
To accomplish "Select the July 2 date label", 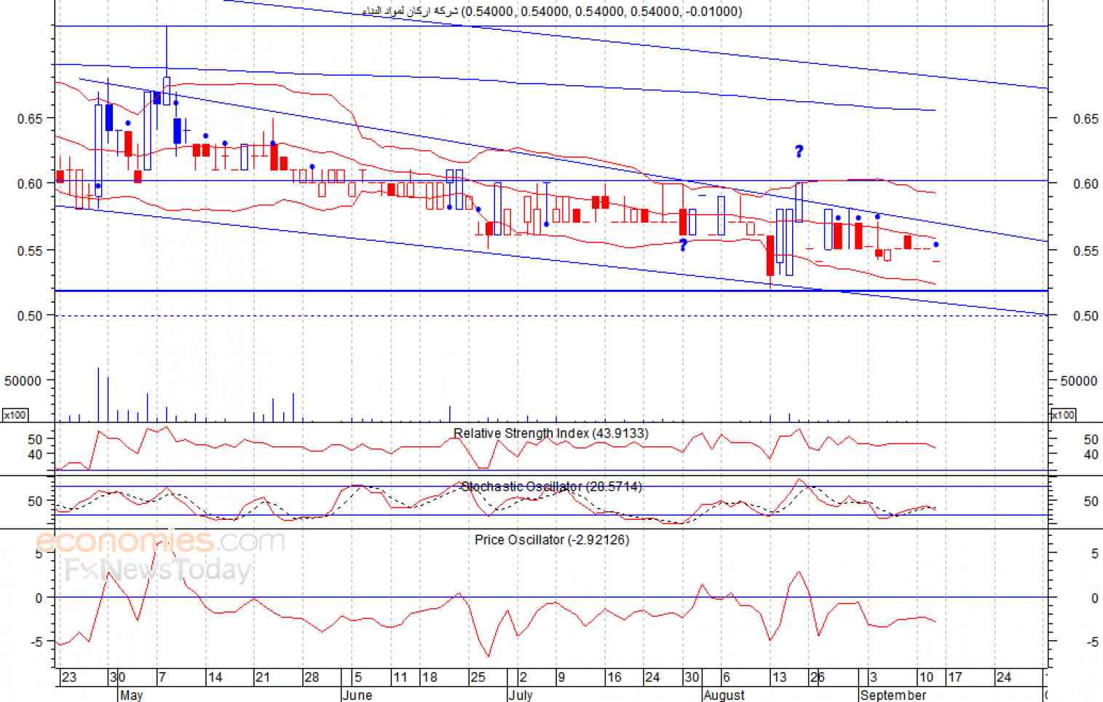I will coord(523,677).
